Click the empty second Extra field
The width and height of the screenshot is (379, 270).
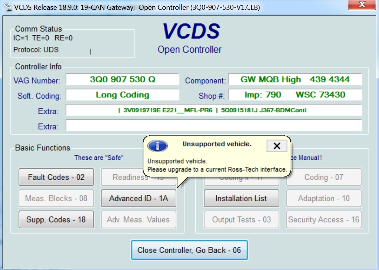(214, 126)
